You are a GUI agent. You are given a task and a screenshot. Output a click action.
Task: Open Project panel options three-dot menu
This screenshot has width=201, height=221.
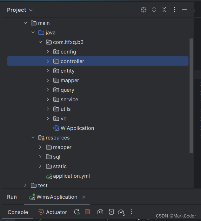174,10
